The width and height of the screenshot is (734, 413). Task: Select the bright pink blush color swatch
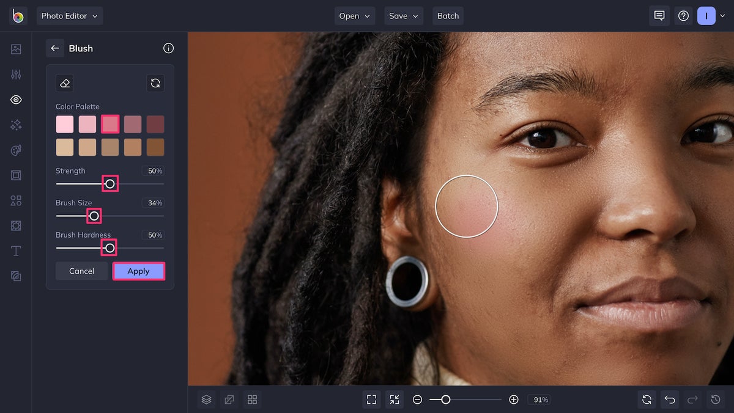point(109,124)
